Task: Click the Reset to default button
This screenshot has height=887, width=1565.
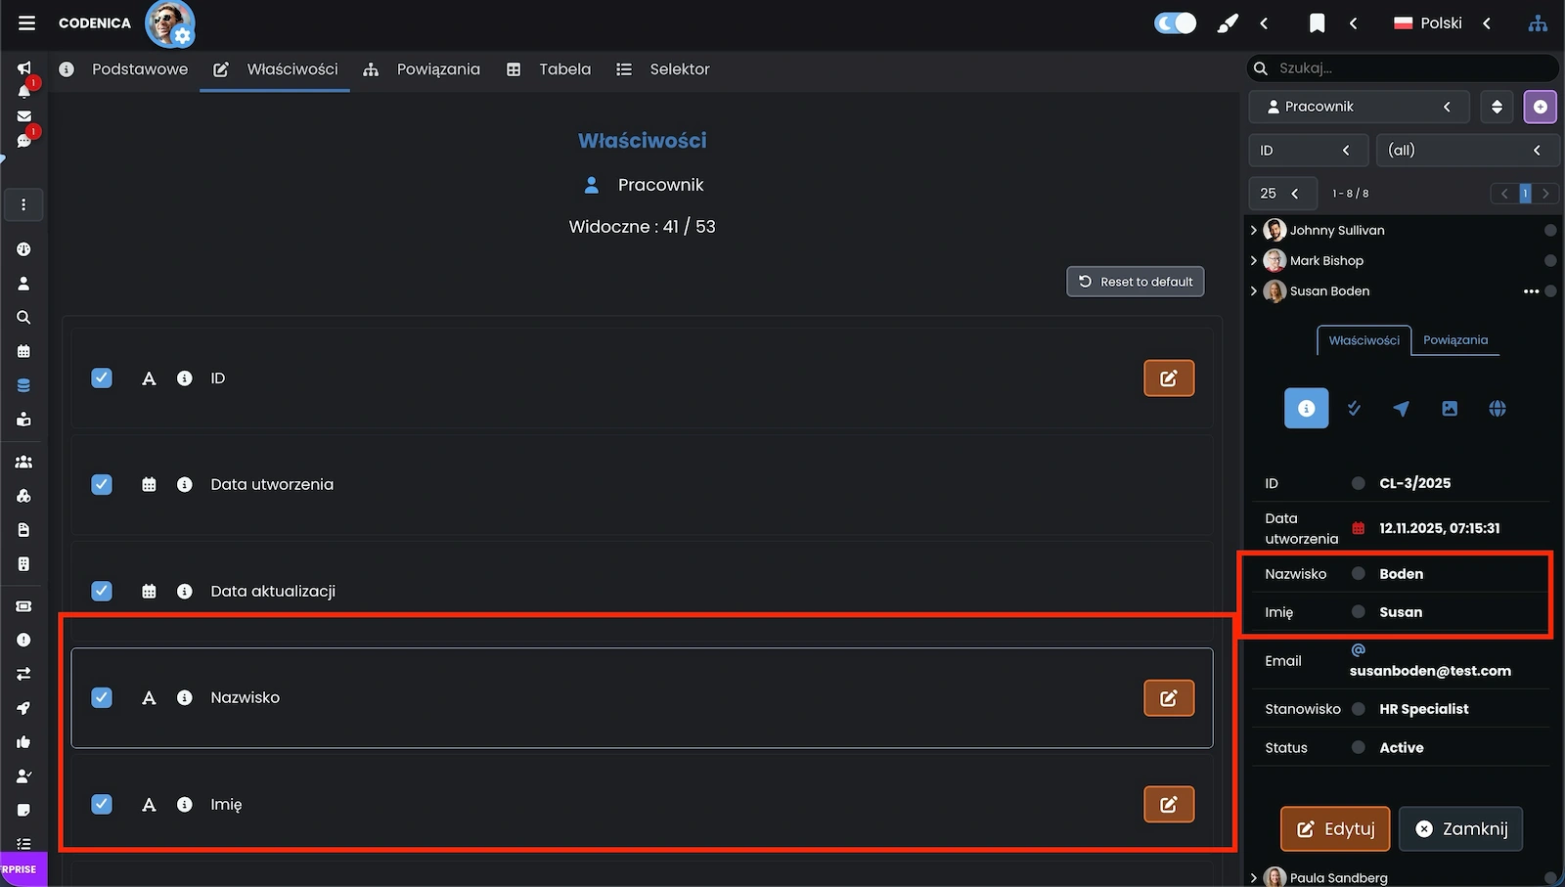Action: 1135,282
